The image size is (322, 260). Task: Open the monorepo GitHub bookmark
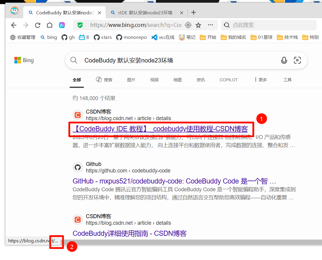point(131,37)
